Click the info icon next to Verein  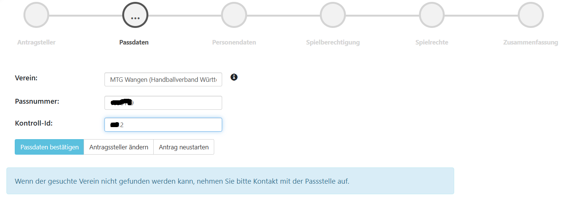[x=234, y=77]
